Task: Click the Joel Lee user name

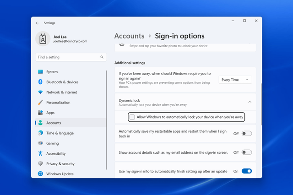Action: coord(60,37)
